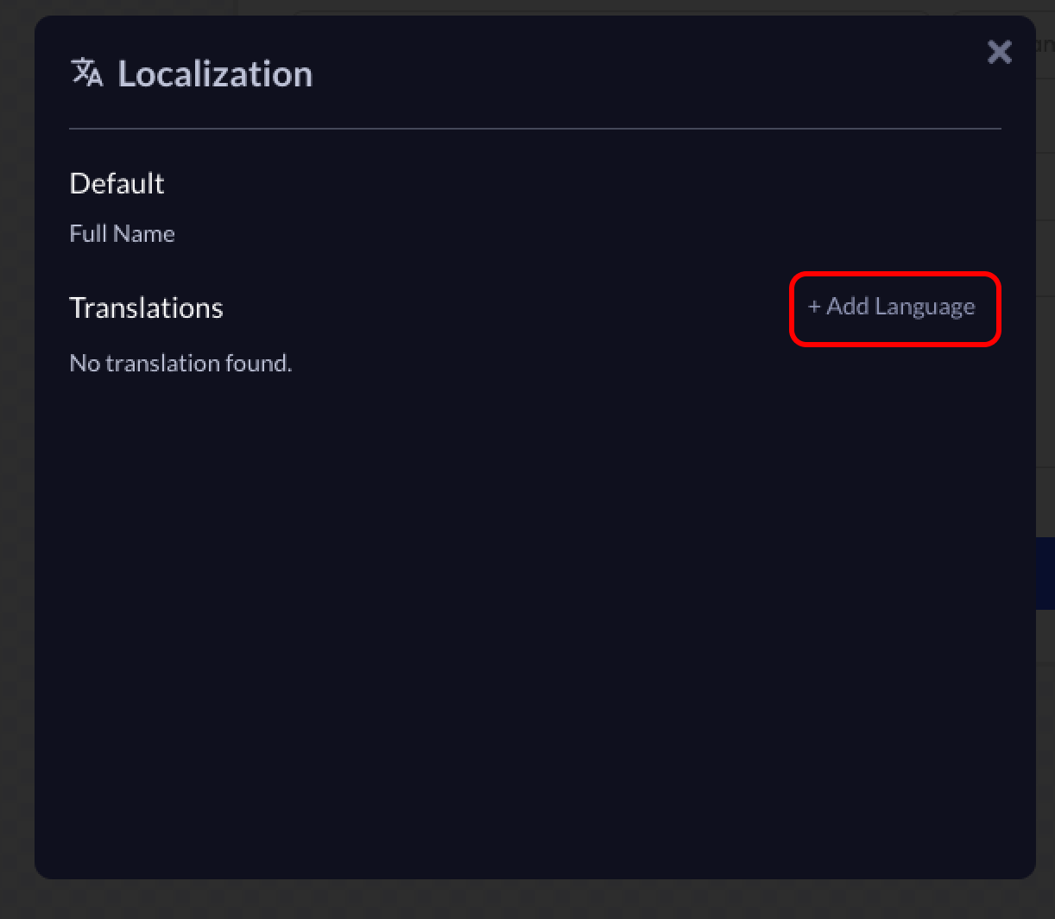Click the No translation found message
The image size is (1055, 919).
point(180,363)
